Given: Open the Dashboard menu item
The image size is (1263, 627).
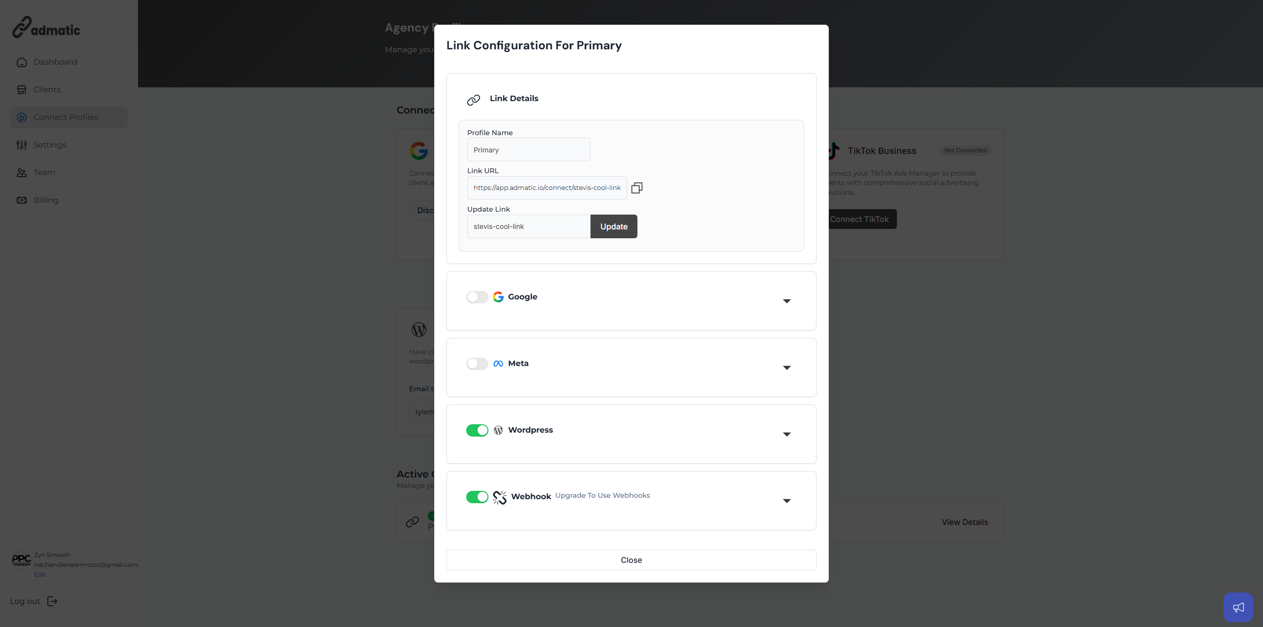Looking at the screenshot, I should coord(55,62).
